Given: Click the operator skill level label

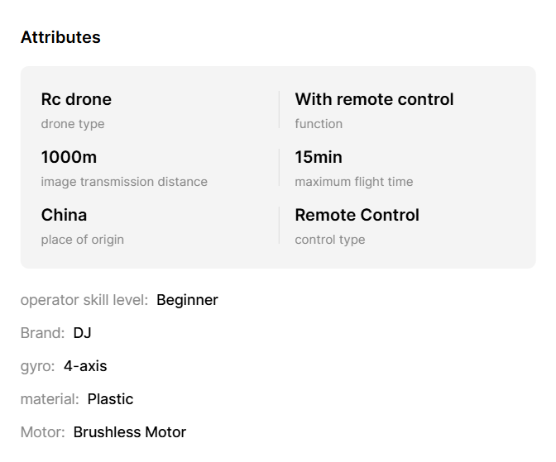Looking at the screenshot, I should pyautogui.click(x=84, y=300).
